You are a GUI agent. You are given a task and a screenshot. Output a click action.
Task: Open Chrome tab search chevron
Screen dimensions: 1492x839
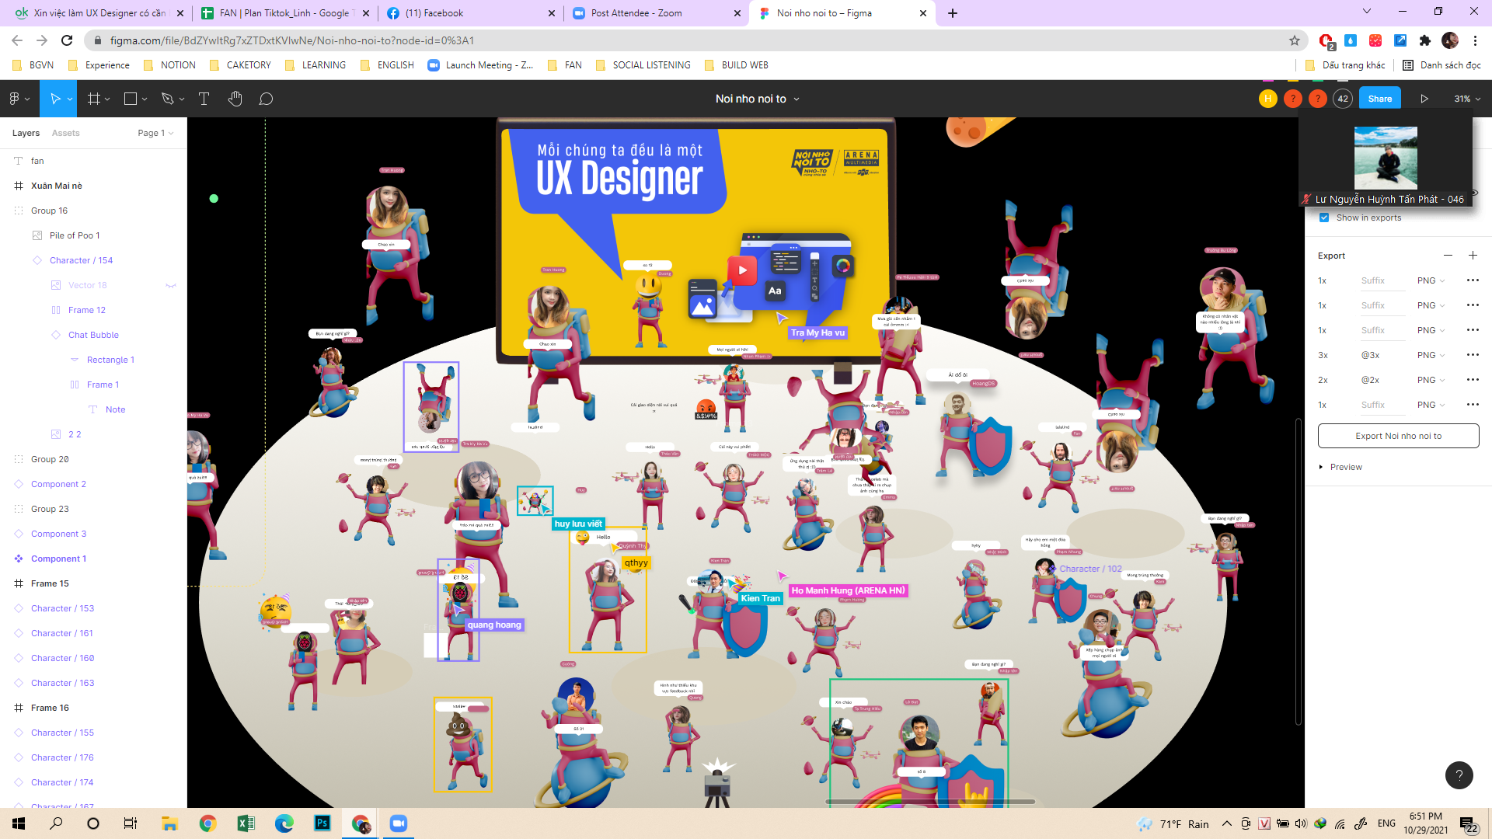[1367, 12]
